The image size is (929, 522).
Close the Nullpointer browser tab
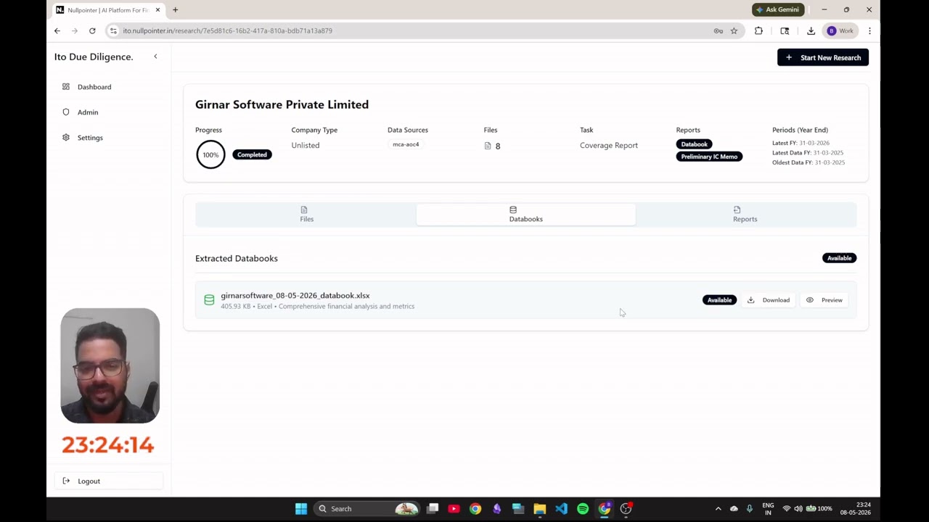click(157, 10)
